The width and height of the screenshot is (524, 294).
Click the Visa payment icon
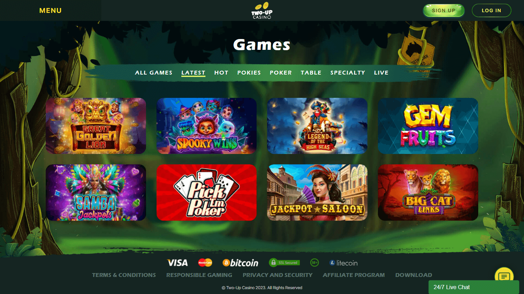pyautogui.click(x=177, y=263)
